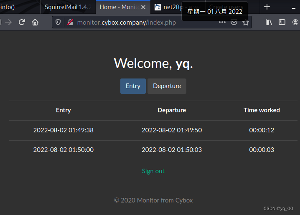The width and height of the screenshot is (300, 215).
Task: Open a new tab with the plus button
Action: click(267, 7)
